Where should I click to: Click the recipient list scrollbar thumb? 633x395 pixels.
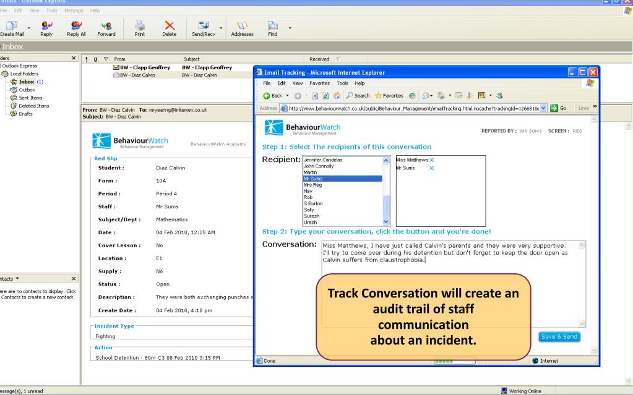(x=386, y=206)
